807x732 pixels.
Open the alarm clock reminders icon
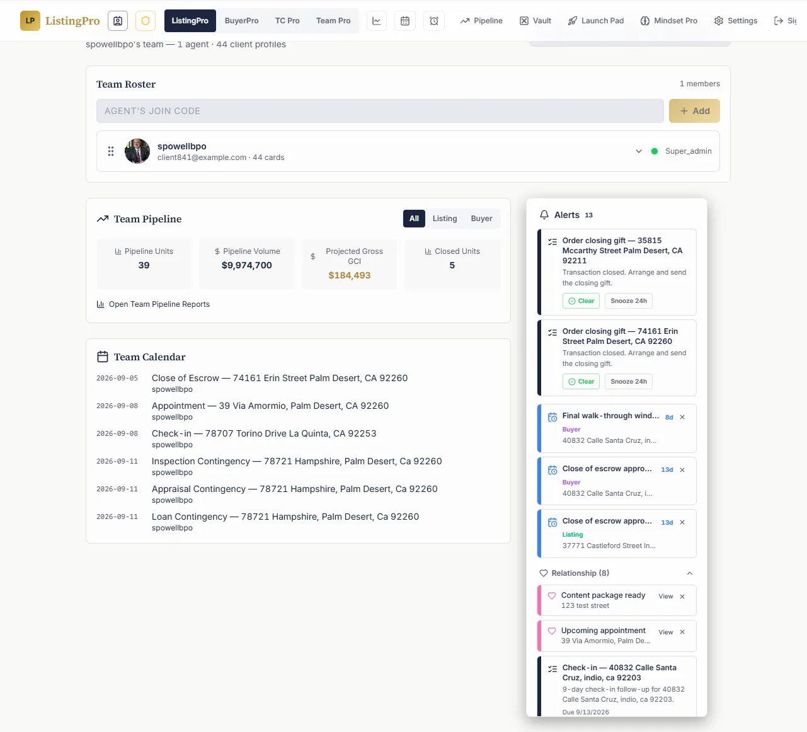point(434,21)
